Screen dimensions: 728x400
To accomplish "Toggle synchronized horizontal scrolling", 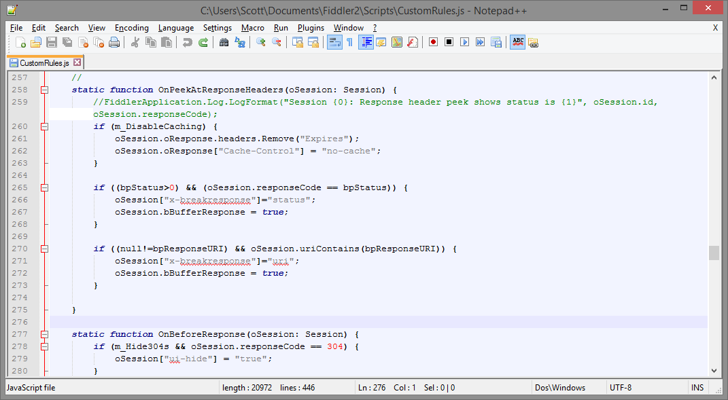I will pos(313,43).
